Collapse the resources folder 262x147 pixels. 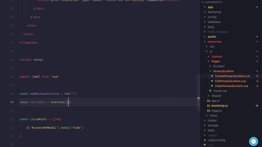click(205, 42)
